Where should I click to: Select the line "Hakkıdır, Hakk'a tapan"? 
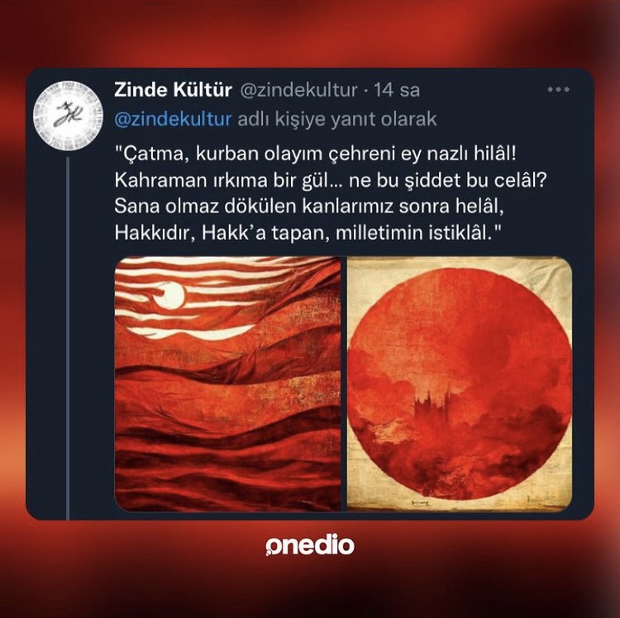point(308,233)
